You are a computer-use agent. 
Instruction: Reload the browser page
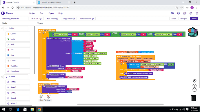(12, 8)
